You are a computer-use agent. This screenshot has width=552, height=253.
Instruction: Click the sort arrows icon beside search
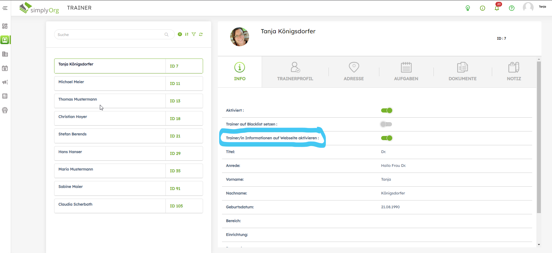tap(187, 34)
